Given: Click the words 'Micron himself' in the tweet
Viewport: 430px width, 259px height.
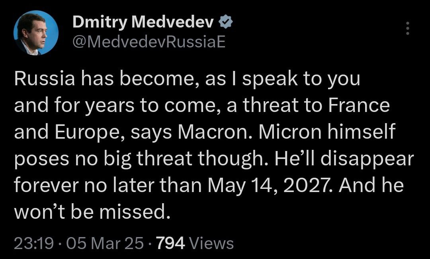Looking at the screenshot, I should [326, 132].
